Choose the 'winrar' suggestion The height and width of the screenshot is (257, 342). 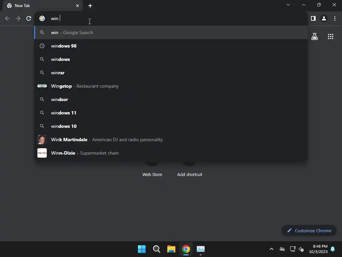(x=171, y=73)
